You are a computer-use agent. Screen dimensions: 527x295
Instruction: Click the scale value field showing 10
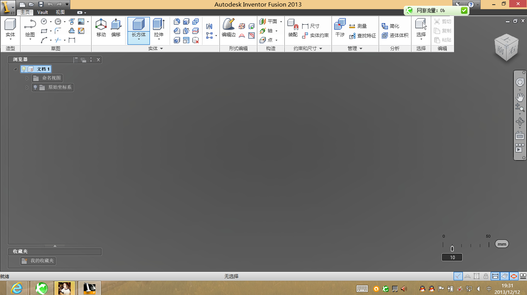[x=452, y=257]
